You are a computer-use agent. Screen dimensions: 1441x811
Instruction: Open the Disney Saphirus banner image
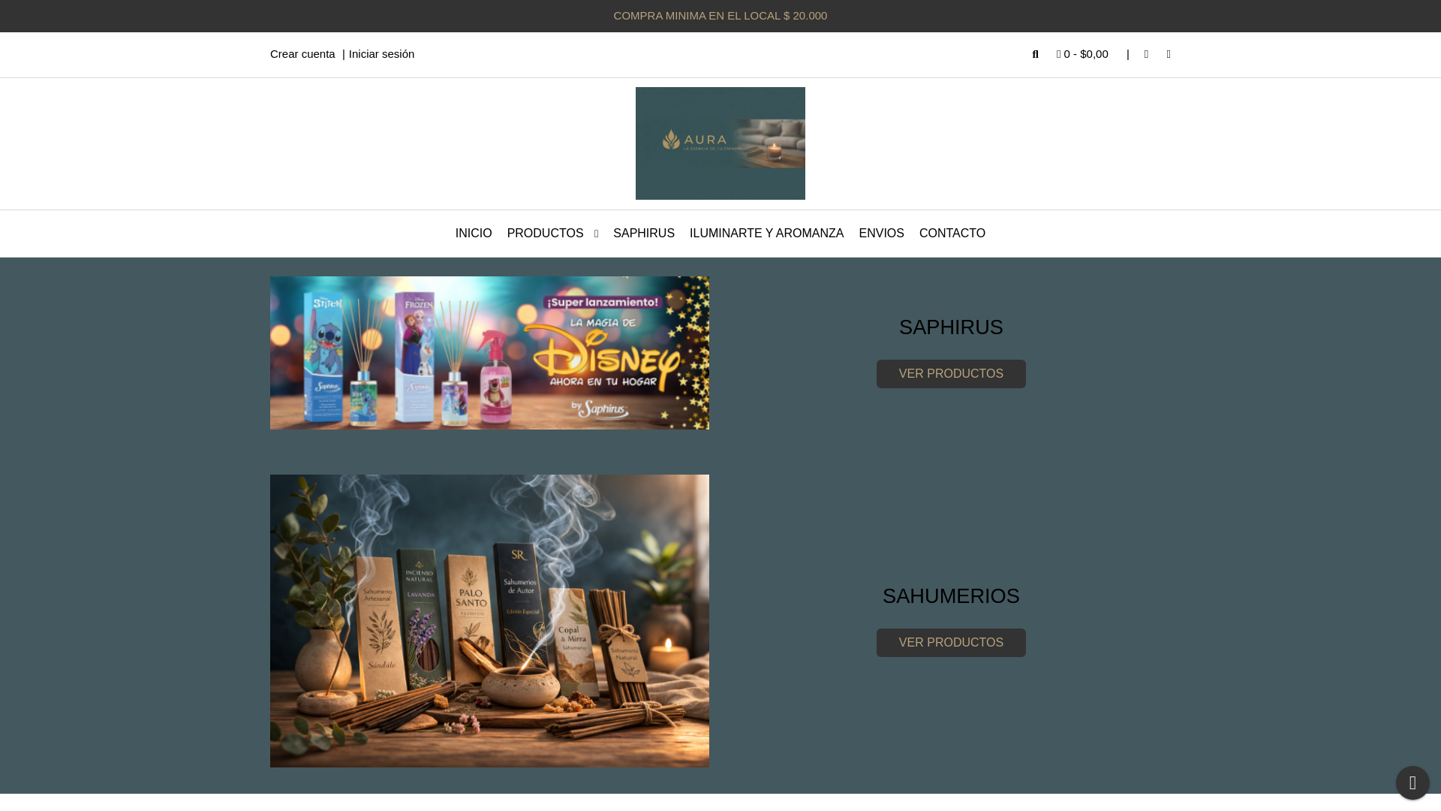(489, 353)
